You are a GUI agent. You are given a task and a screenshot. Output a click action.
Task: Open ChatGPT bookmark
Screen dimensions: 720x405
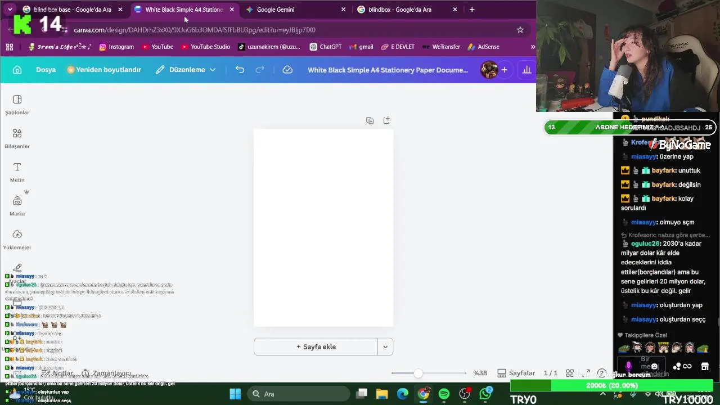[x=326, y=47]
